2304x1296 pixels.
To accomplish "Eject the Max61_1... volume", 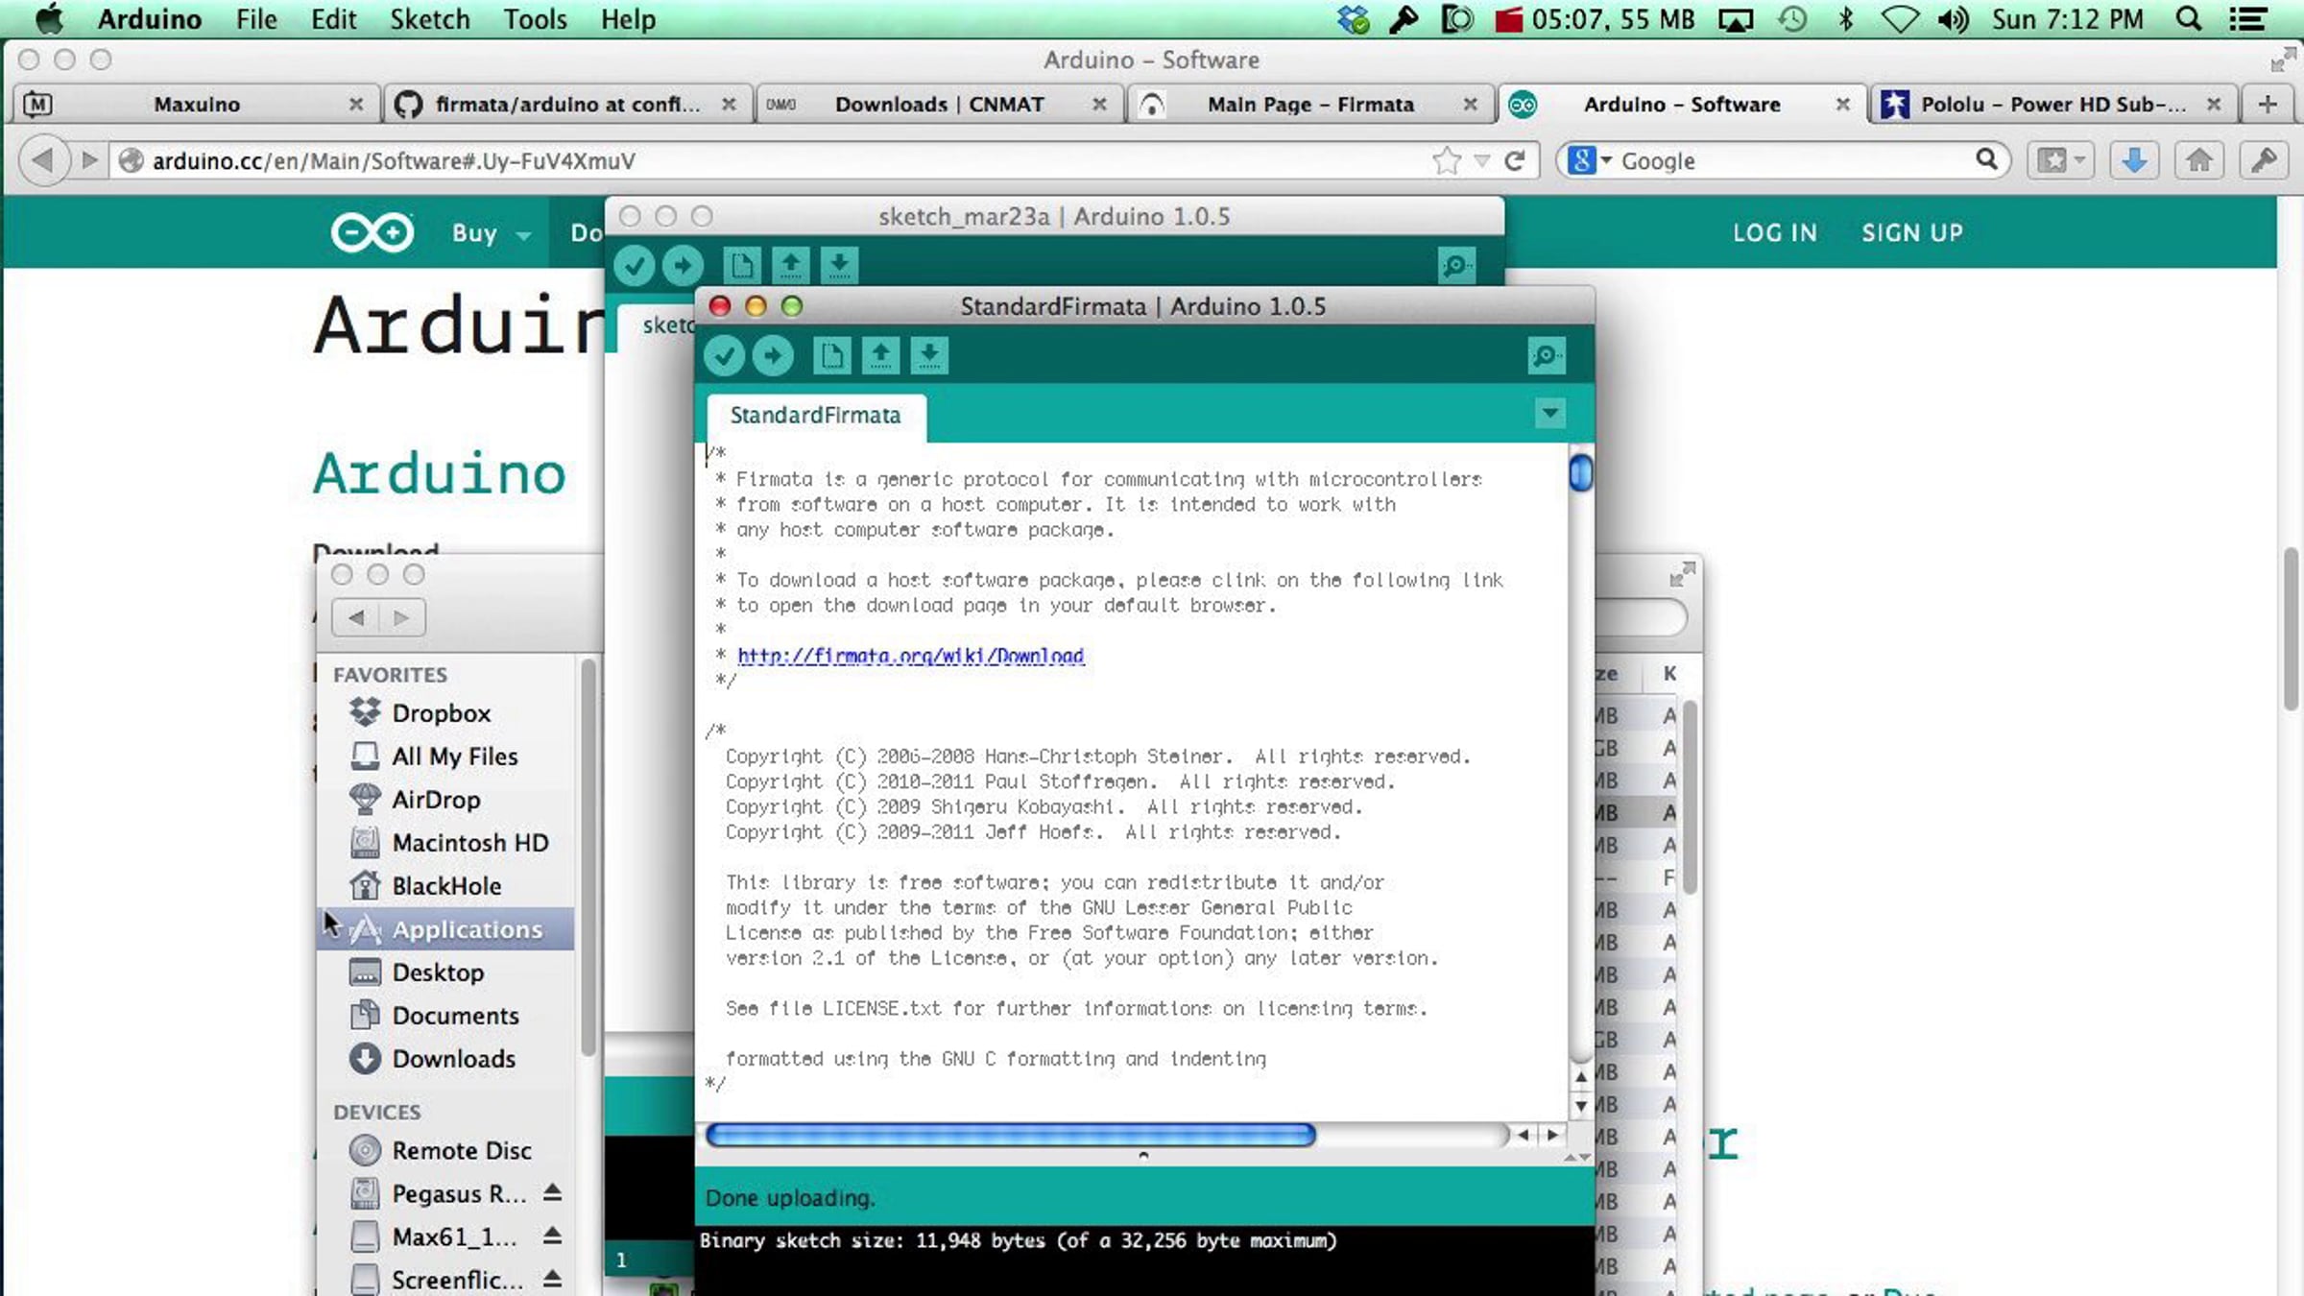I will 552,1236.
